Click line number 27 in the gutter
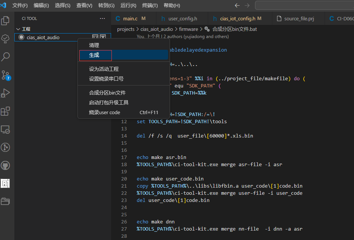 (x=124, y=229)
